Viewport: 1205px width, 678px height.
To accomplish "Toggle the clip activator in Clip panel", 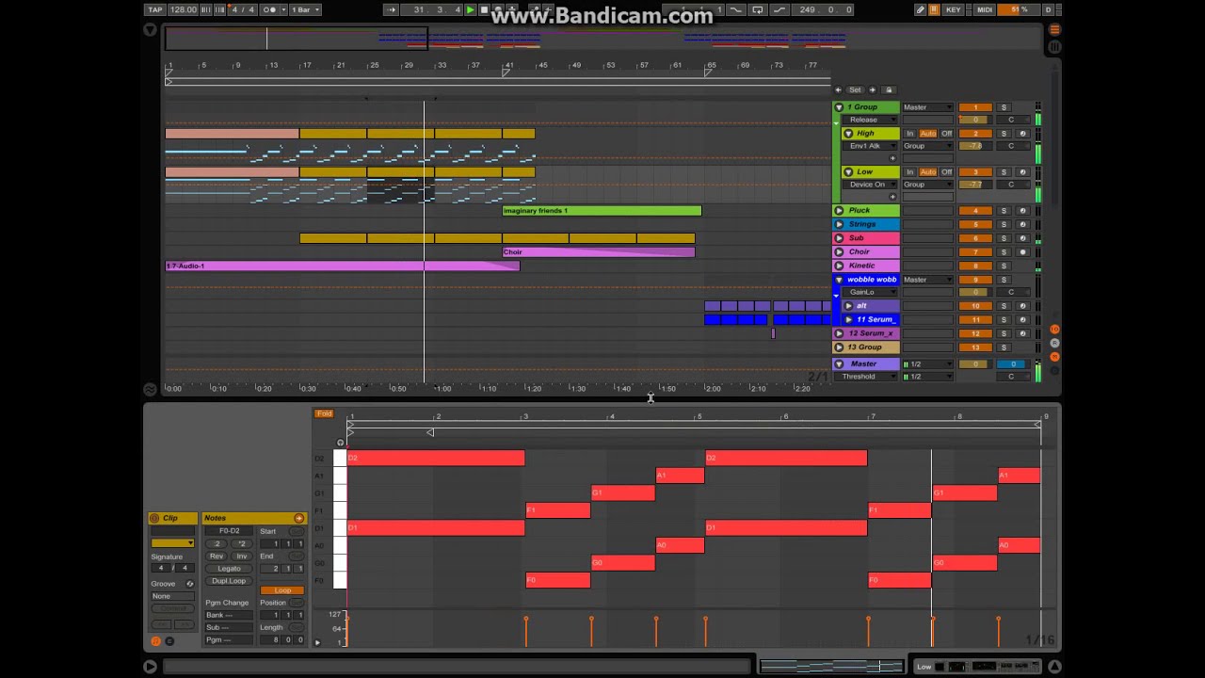I will pos(154,518).
